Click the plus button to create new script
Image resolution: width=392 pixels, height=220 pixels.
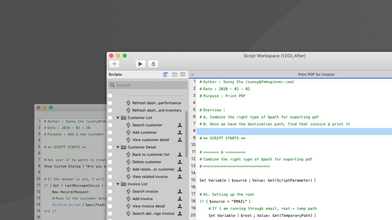[114, 64]
